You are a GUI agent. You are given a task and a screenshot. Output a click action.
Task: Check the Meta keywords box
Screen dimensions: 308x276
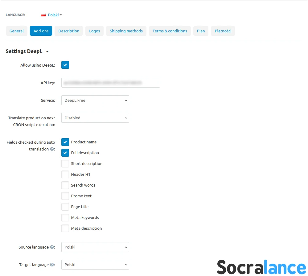point(65,218)
